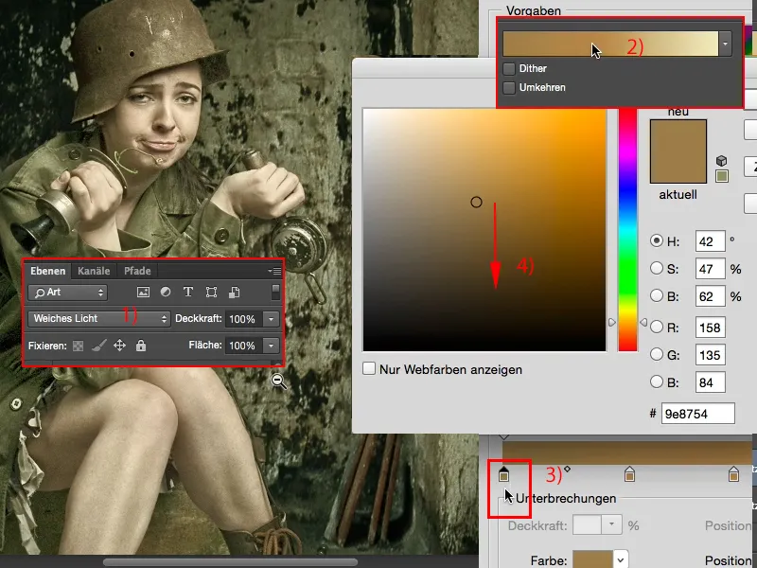
Task: Lock layer position with the move icon
Action: tap(119, 346)
